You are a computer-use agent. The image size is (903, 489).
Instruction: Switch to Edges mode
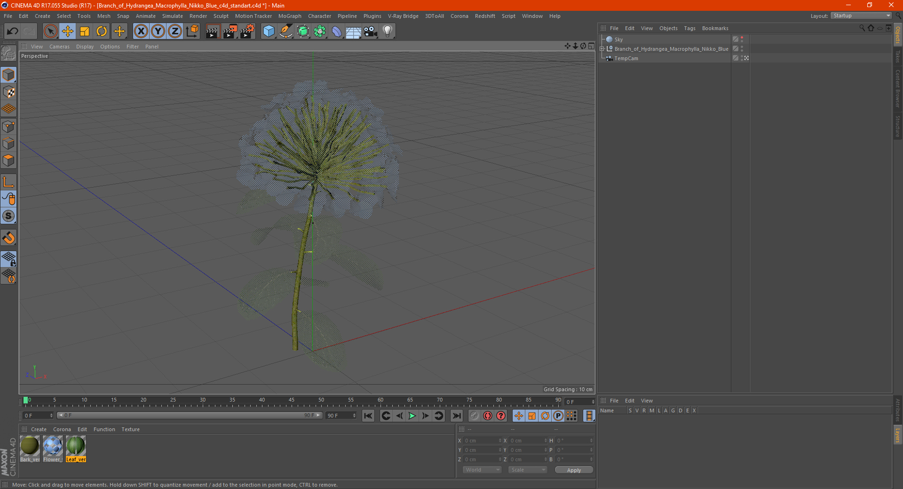click(8, 143)
